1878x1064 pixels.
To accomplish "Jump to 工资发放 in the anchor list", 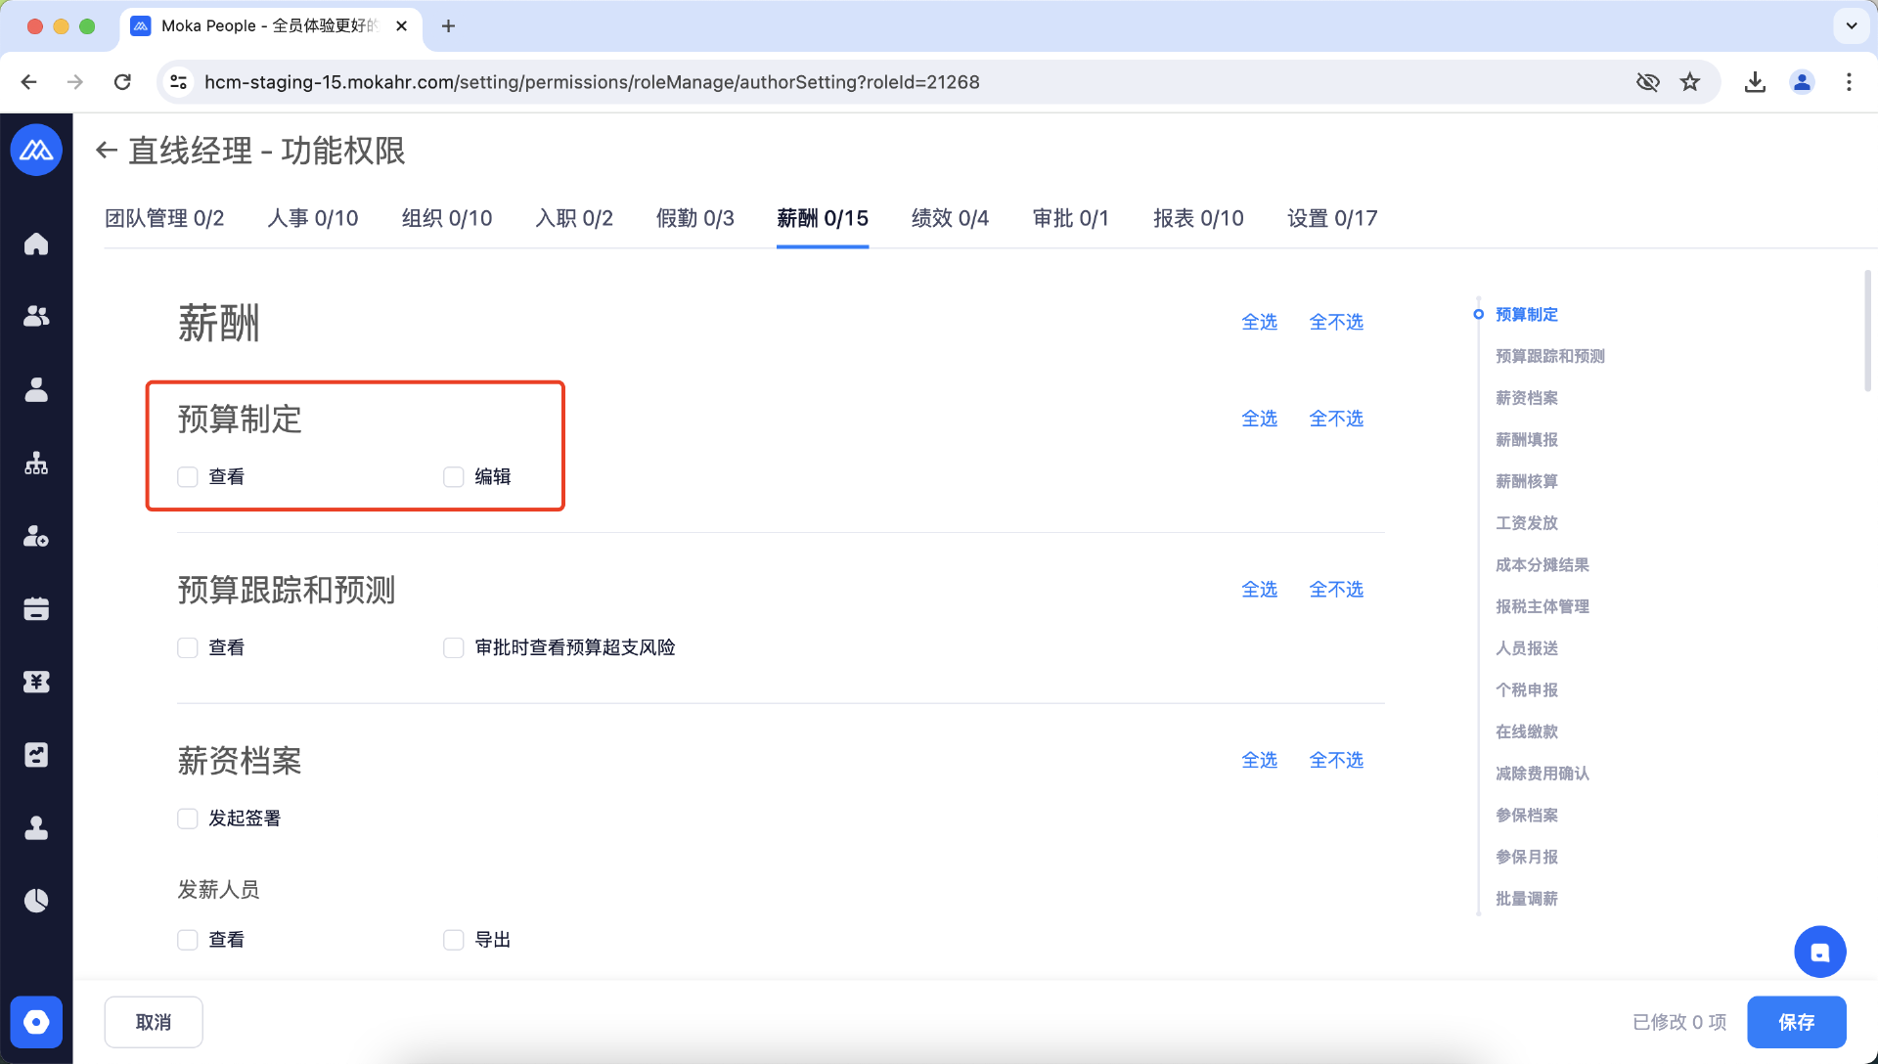I will [1526, 523].
